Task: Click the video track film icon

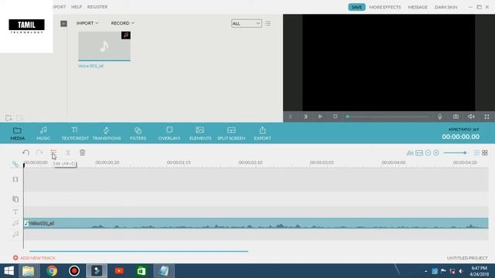Action: (15, 179)
